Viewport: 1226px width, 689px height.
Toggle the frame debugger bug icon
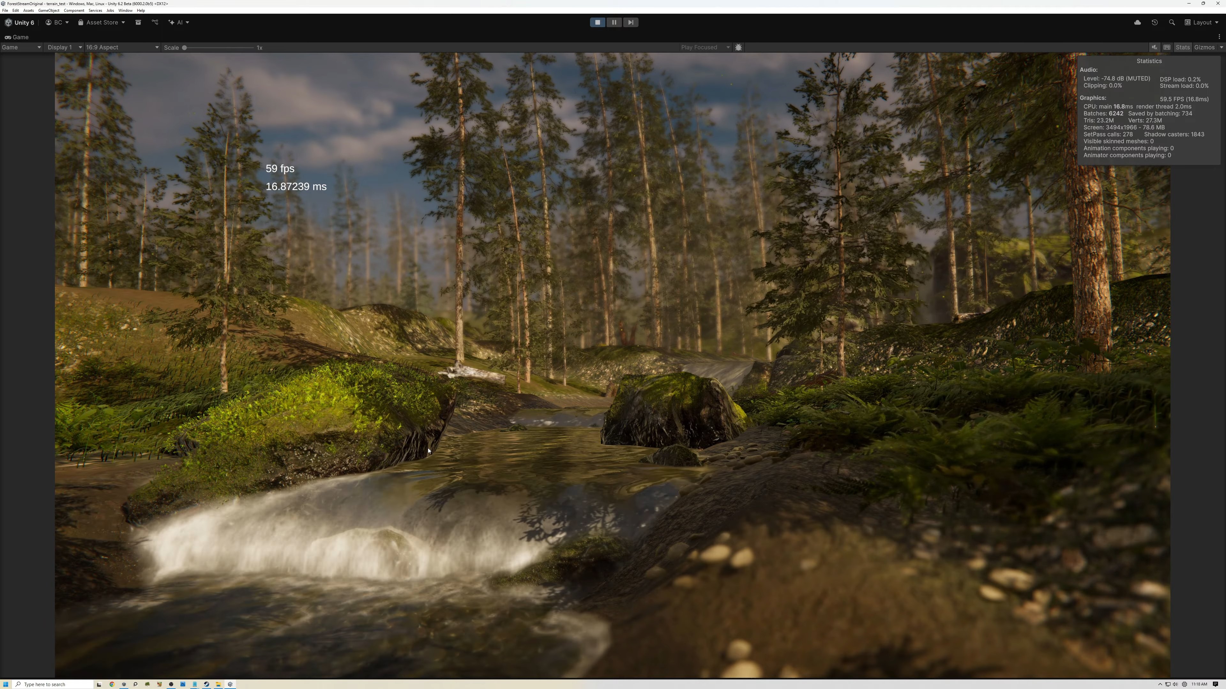pos(738,47)
